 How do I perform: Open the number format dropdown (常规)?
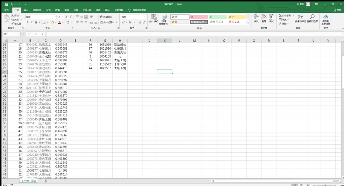(x=145, y=17)
